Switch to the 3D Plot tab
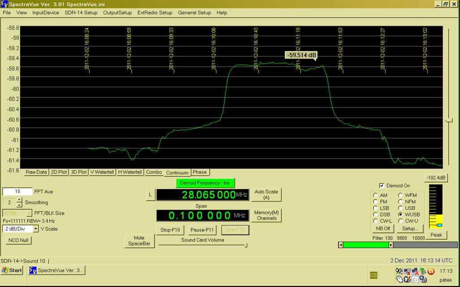Viewport: 460px width, 287px height. (x=79, y=172)
